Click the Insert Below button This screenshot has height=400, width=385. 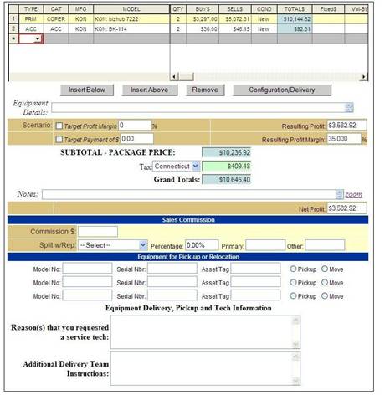87,90
